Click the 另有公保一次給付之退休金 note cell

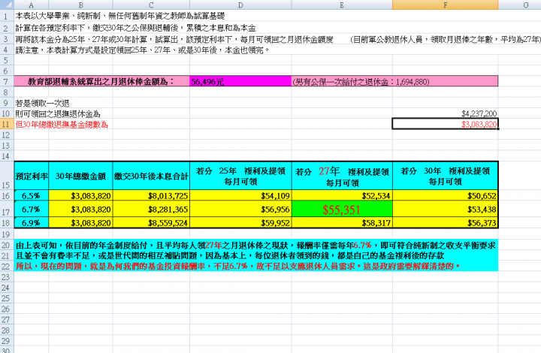[394, 82]
